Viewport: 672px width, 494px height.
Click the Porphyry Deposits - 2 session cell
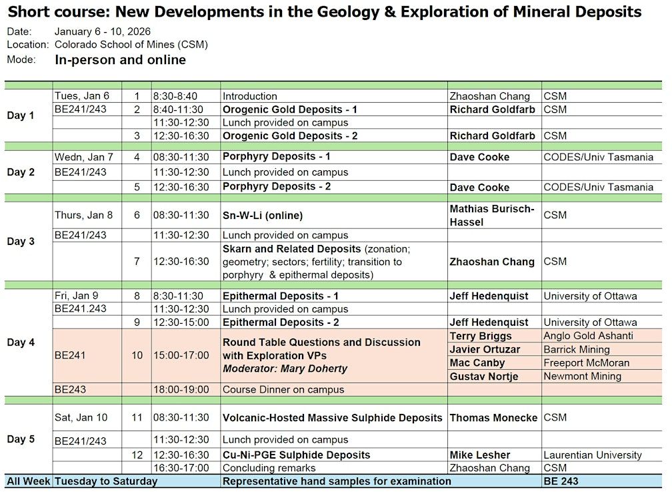277,187
